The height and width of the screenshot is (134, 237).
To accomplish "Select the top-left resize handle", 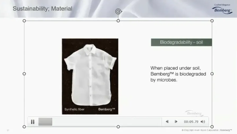I will (x=24, y=21).
